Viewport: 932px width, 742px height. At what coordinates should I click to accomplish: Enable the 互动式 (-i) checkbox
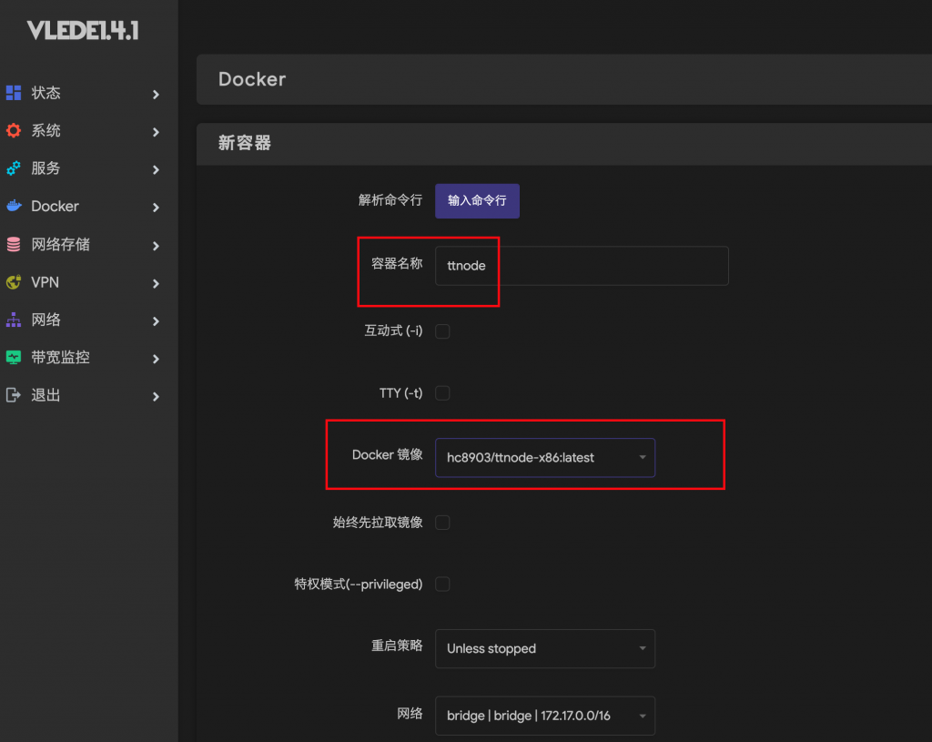[x=442, y=331]
